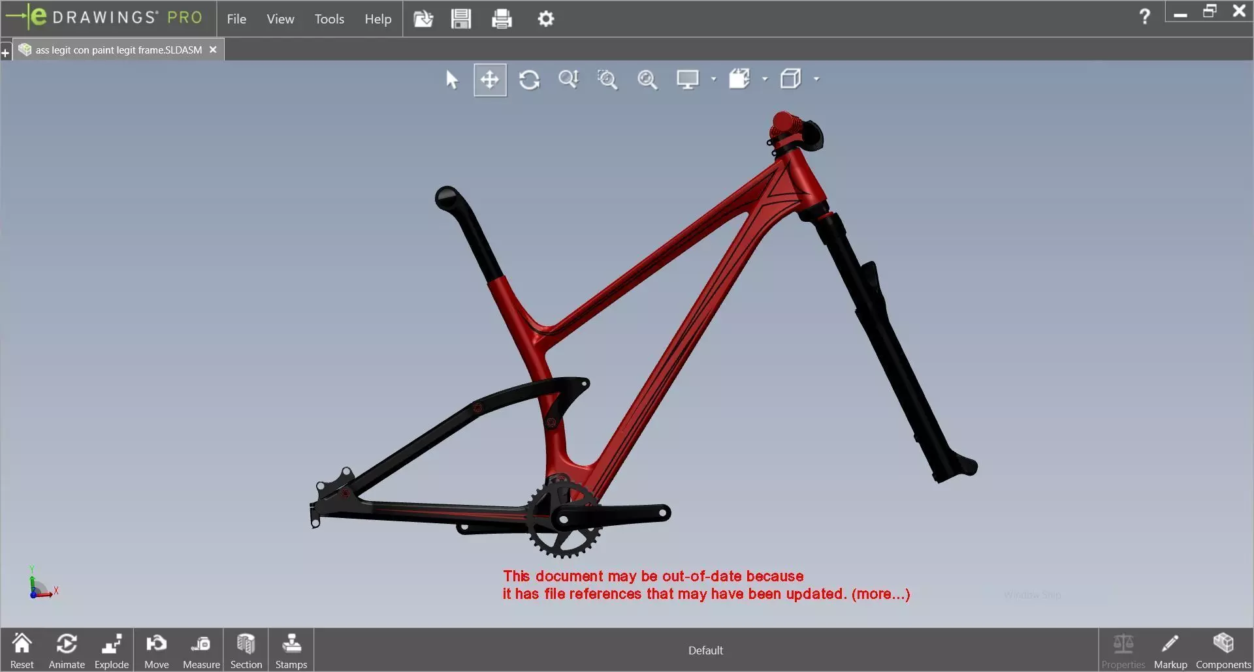The height and width of the screenshot is (672, 1254).
Task: Select the Measure tool
Action: click(x=201, y=650)
